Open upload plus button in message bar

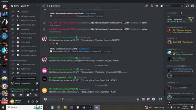[45, 99]
